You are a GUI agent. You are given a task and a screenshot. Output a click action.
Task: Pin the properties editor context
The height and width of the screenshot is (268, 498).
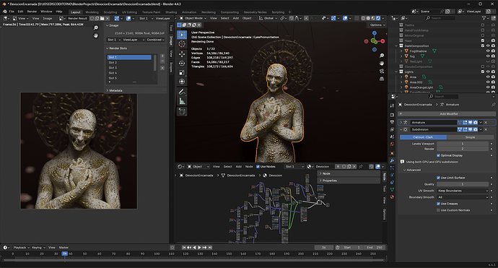493,104
